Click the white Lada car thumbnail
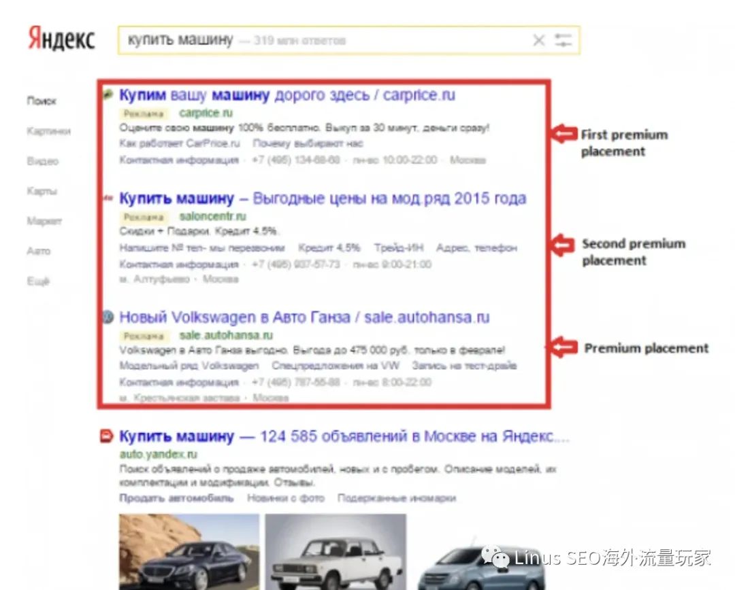Image resolution: width=735 pixels, height=590 pixels. [336, 552]
